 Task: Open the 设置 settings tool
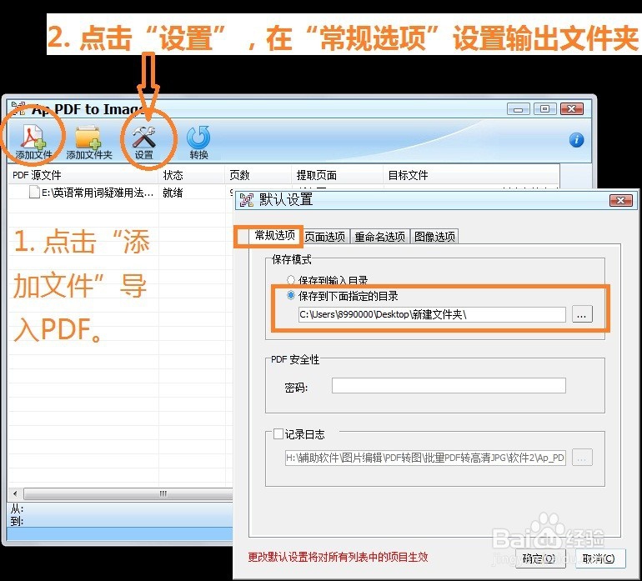click(x=143, y=143)
